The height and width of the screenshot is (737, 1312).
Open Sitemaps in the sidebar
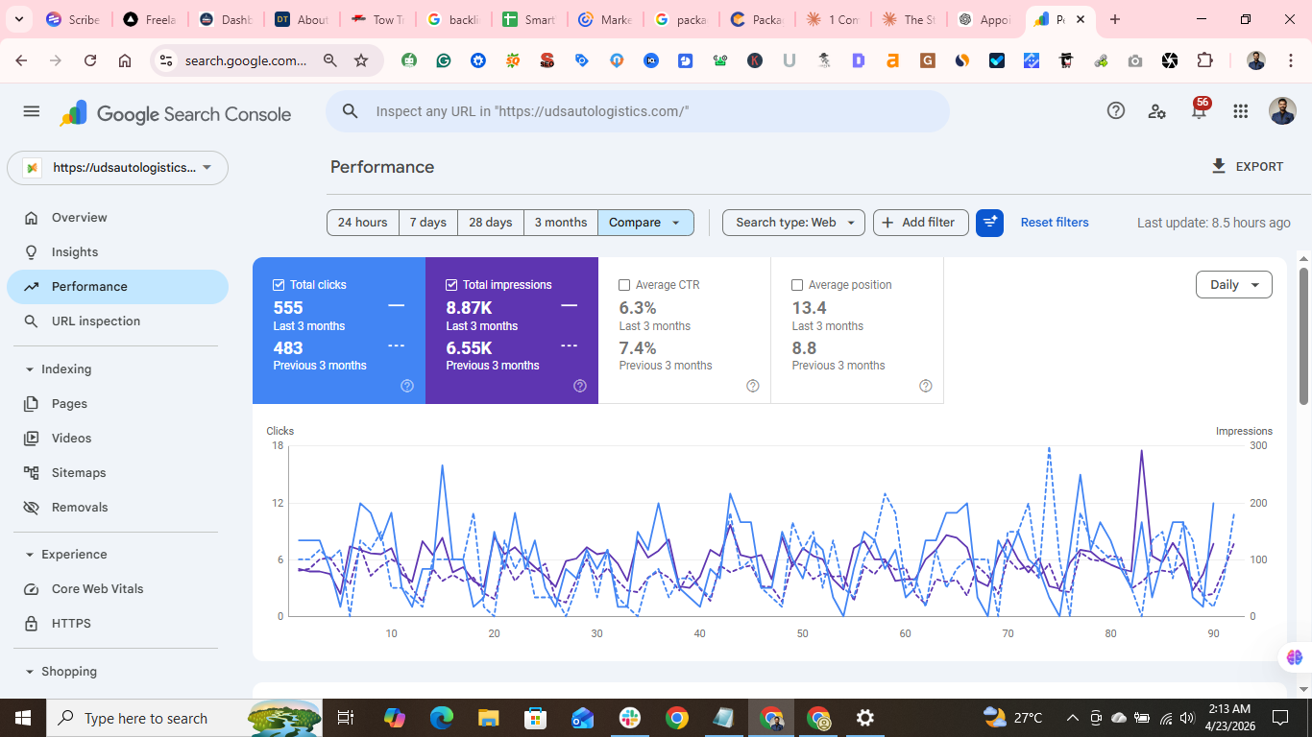click(x=117, y=473)
